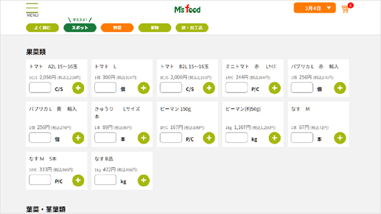Open the shopping cart icon
Image resolution: width=381 pixels, height=214 pixels.
tap(345, 9)
